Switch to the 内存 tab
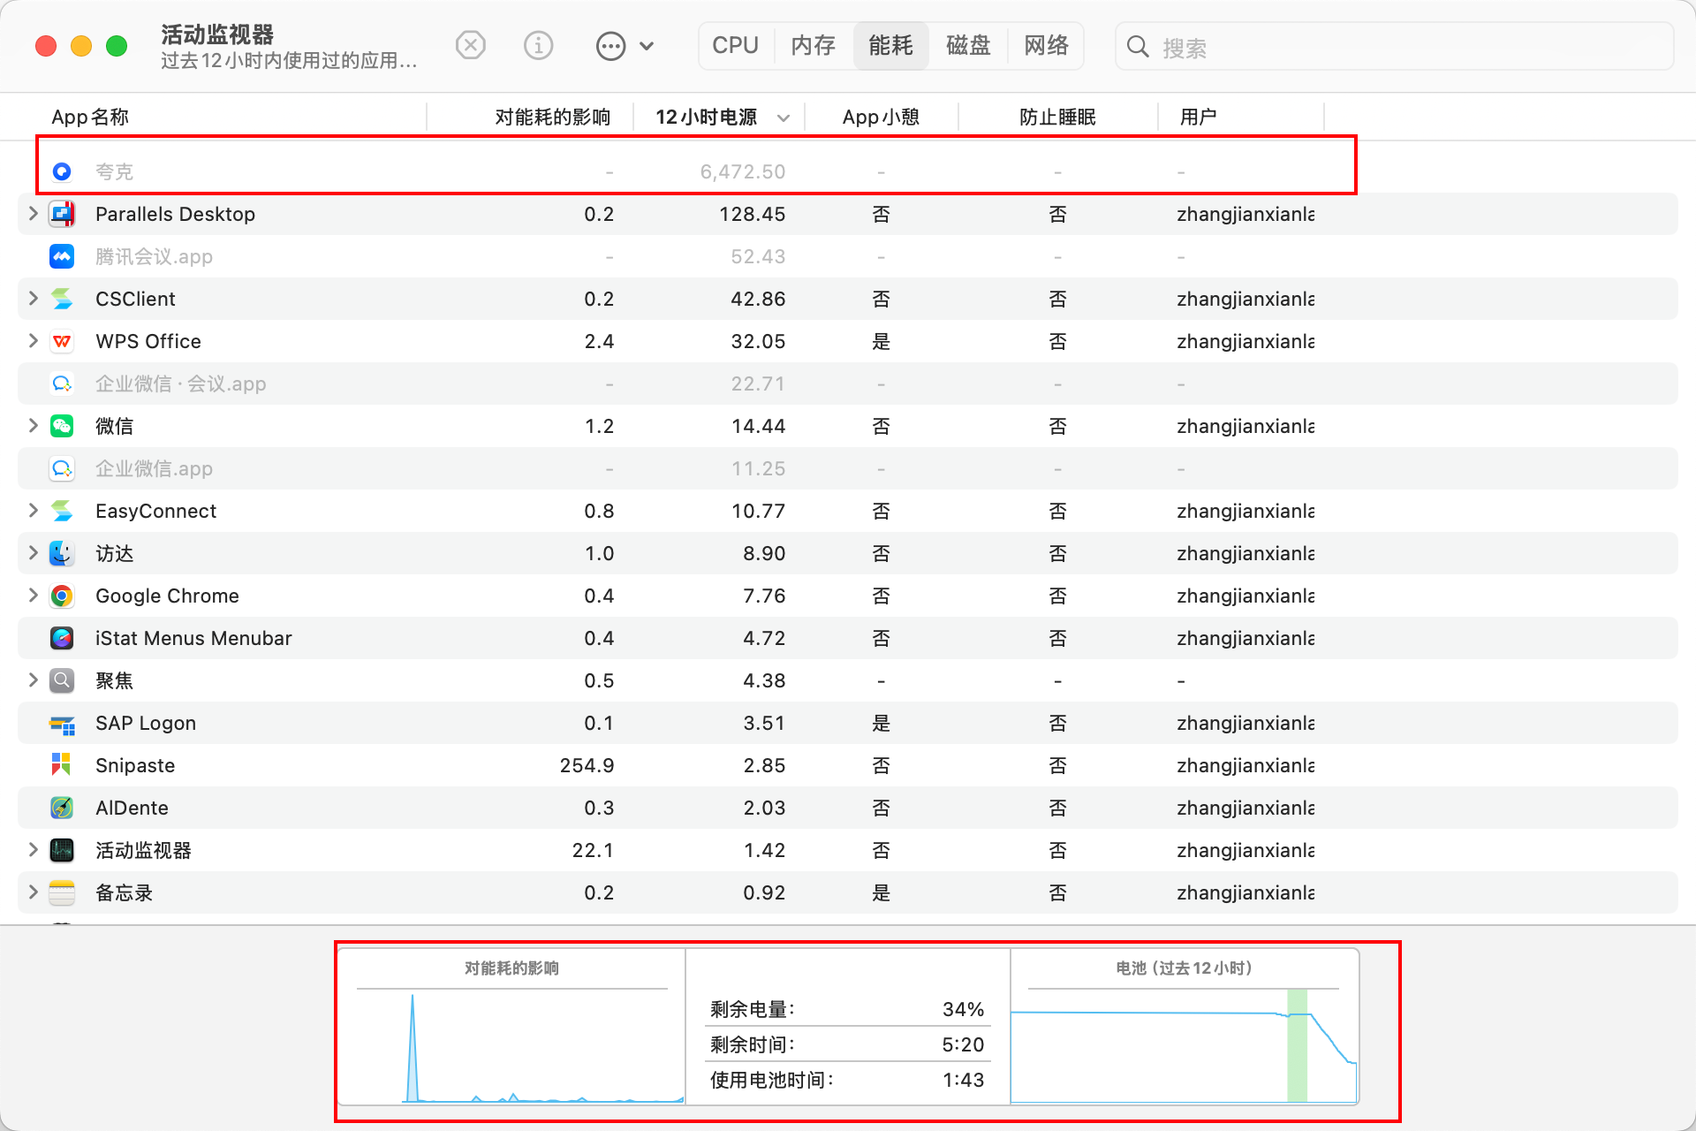This screenshot has width=1696, height=1131. [813, 45]
